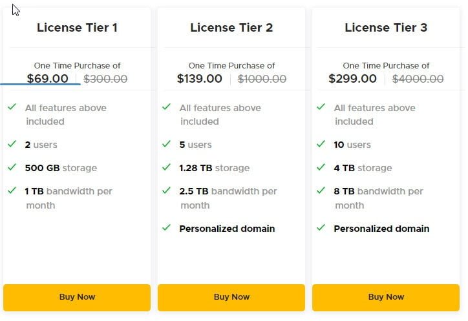Select the License Tier 1 heading

[77, 27]
